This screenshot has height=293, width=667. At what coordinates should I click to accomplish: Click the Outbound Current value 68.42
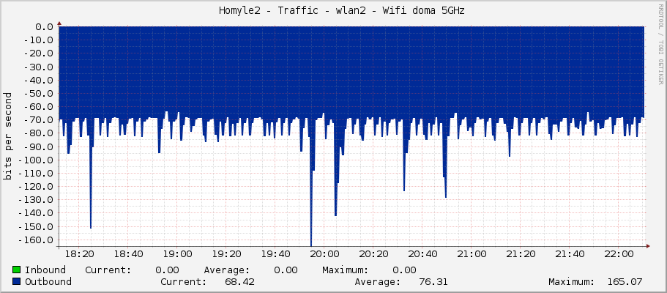tap(240, 282)
